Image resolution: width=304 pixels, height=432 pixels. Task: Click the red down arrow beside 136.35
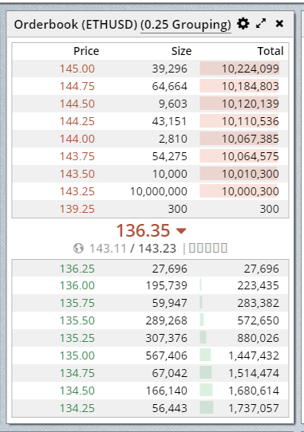(181, 230)
